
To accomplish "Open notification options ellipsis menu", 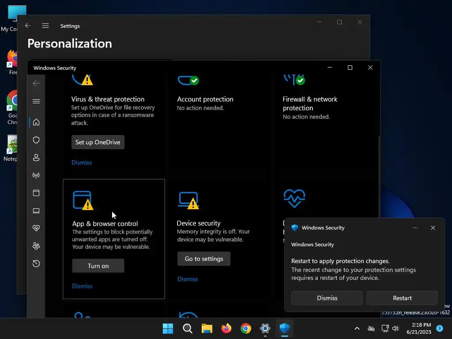I will [415, 228].
